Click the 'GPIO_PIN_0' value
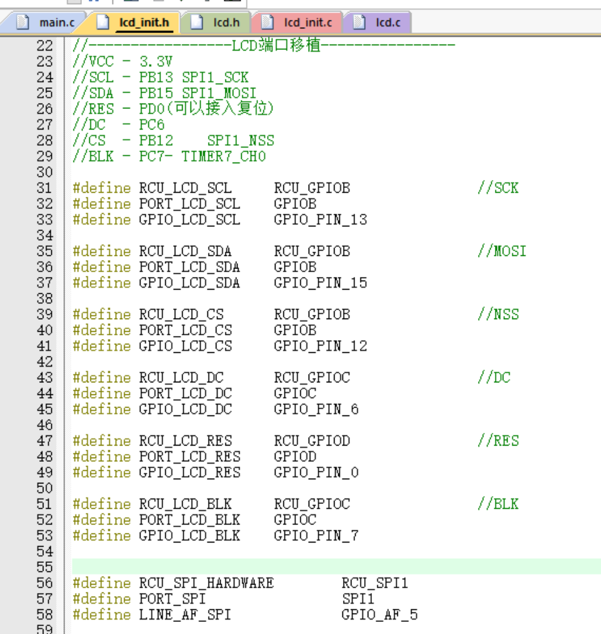 point(316,472)
